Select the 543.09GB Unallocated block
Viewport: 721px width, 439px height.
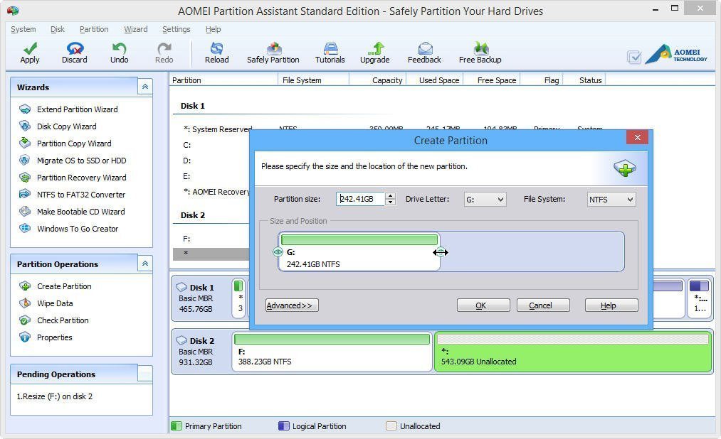click(573, 352)
